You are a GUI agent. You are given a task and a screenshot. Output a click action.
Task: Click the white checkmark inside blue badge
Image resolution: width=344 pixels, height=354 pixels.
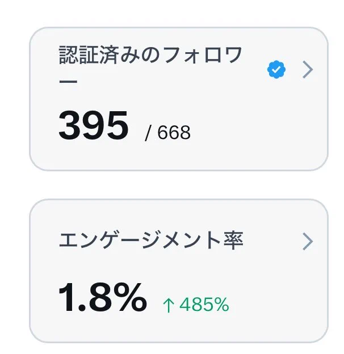[276, 70]
